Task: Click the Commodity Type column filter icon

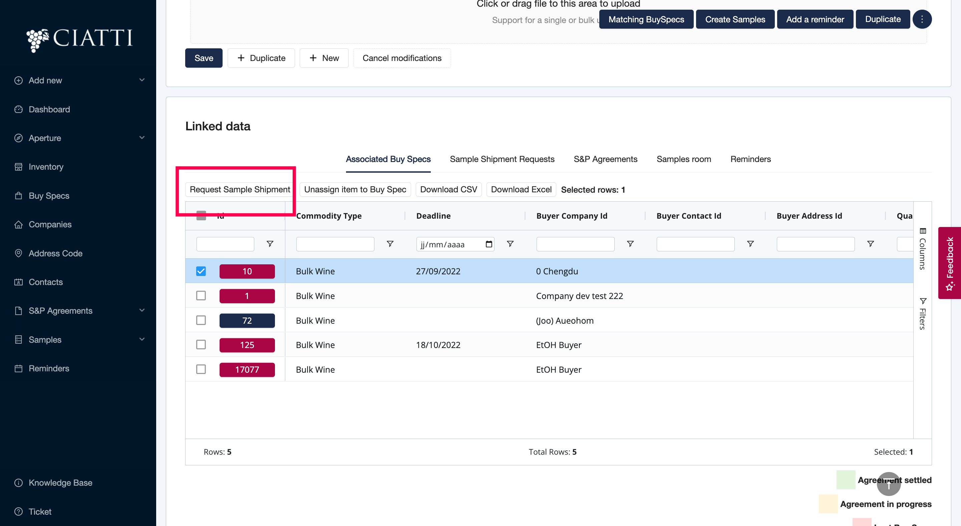Action: tap(390, 244)
